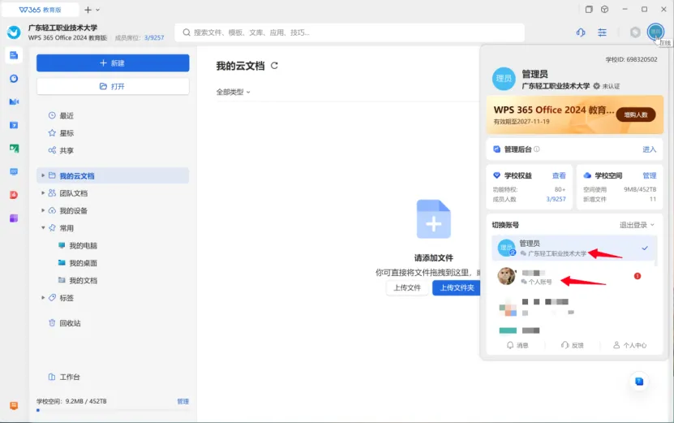Image resolution: width=674 pixels, height=423 pixels.
Task: Click the blue 新建 button
Action: (x=113, y=63)
